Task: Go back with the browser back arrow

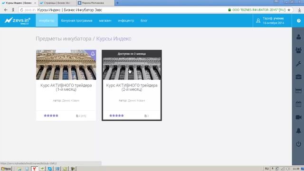Action: click(x=6, y=10)
